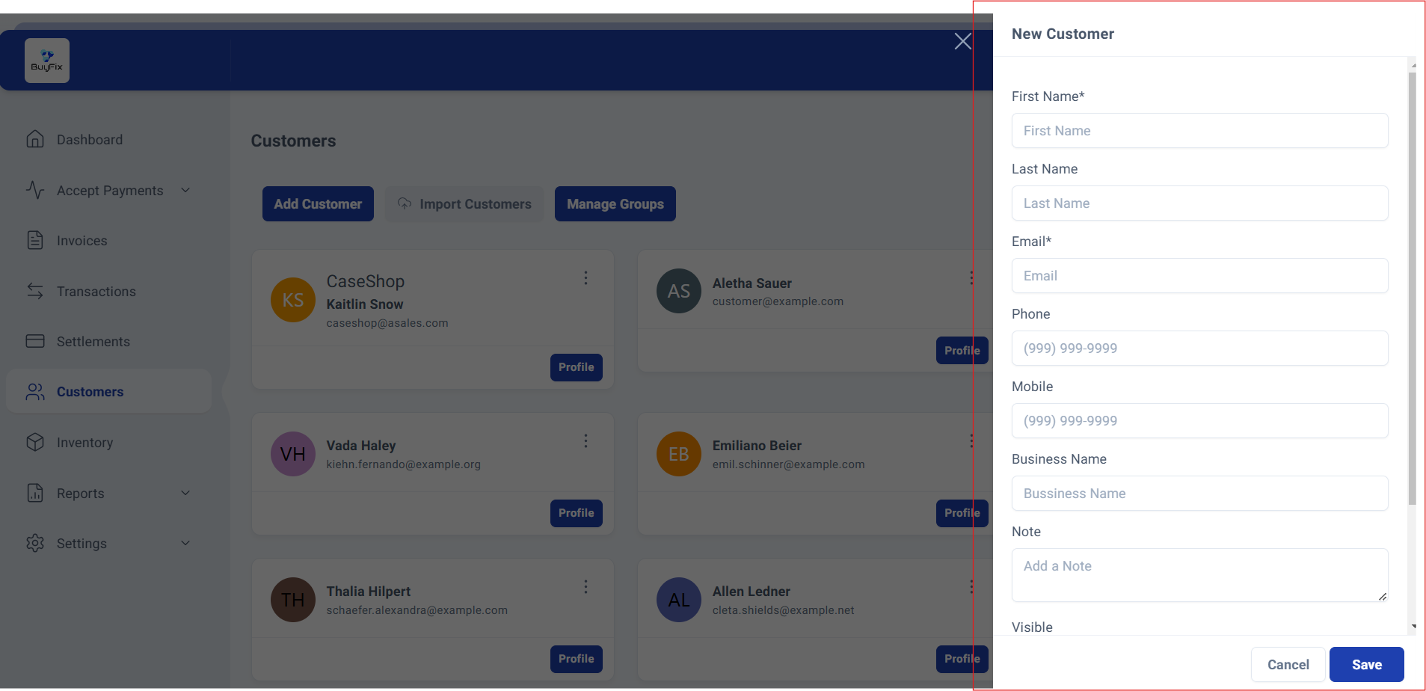Focus the Phone input field
The image size is (1426, 691).
1200,348
